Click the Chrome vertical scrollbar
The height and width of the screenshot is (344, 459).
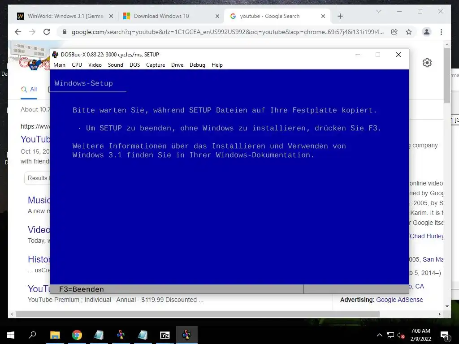(x=447, y=76)
